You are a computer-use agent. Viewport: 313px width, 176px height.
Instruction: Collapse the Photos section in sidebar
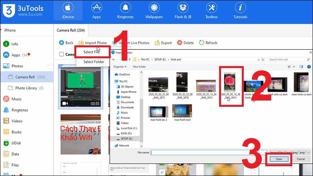point(48,66)
